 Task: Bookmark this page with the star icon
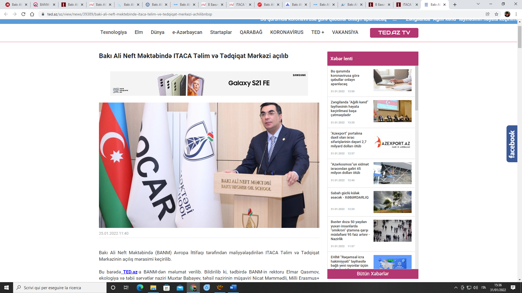point(496,14)
